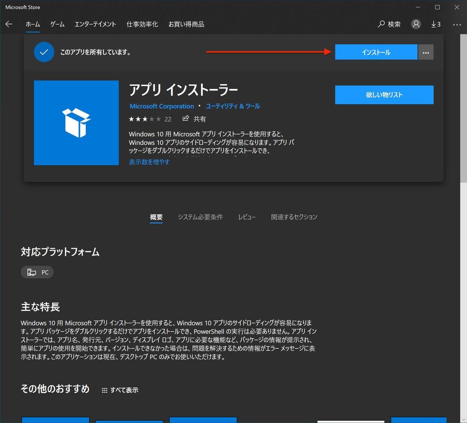
Task: Open the エンターテイメント tab
Action: [95, 24]
